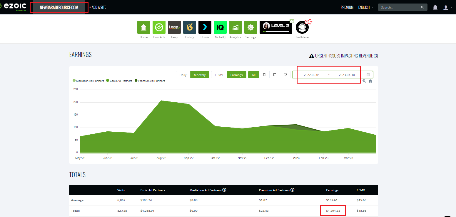
Task: Show EPMV in the chart
Action: point(219,75)
